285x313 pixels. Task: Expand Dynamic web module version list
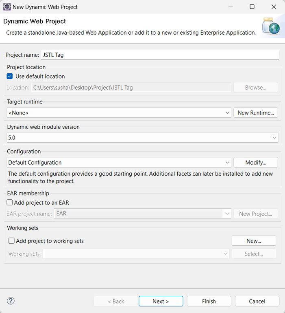point(142,137)
